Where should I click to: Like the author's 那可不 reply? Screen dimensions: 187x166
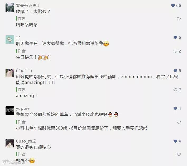[x=179, y=154]
